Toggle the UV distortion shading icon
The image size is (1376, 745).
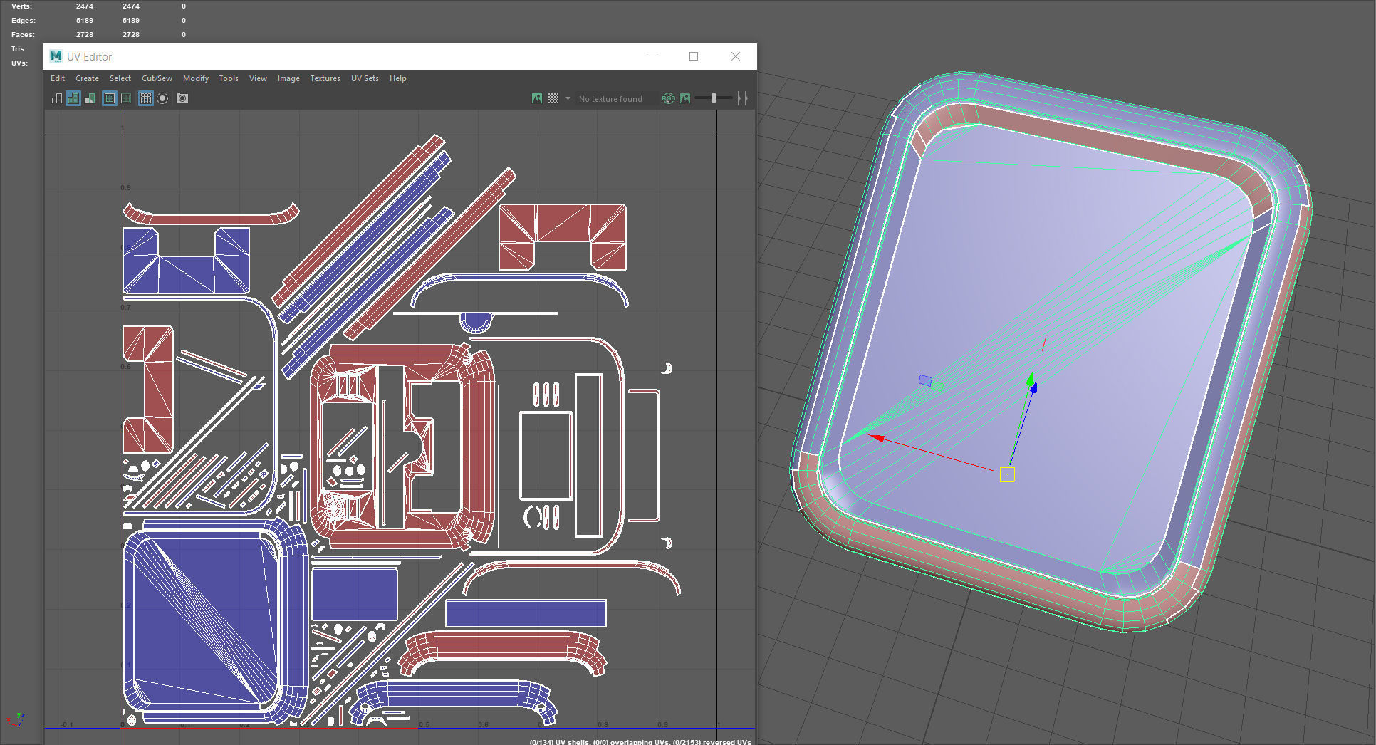point(90,98)
